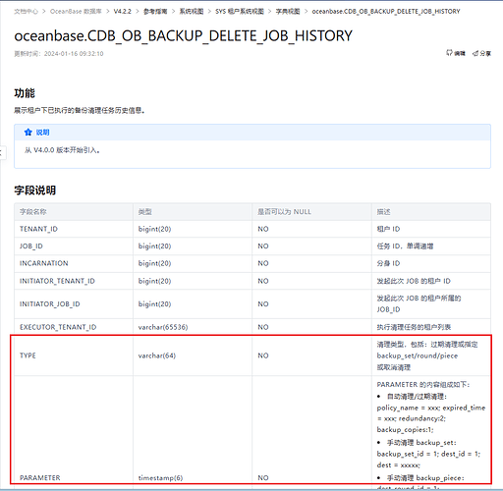Click the blue star icon beside 说明

(x=28, y=132)
